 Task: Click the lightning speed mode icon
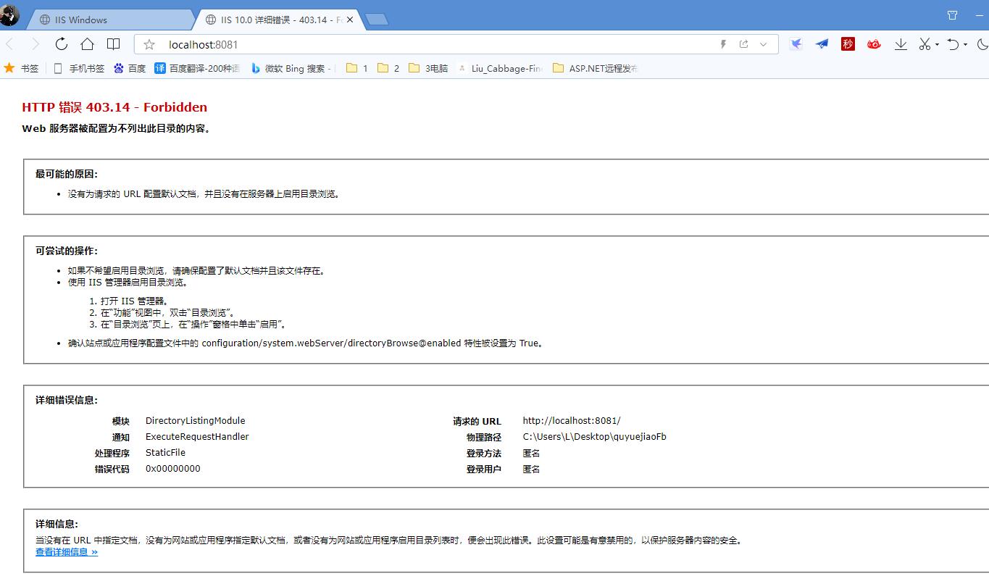[722, 44]
